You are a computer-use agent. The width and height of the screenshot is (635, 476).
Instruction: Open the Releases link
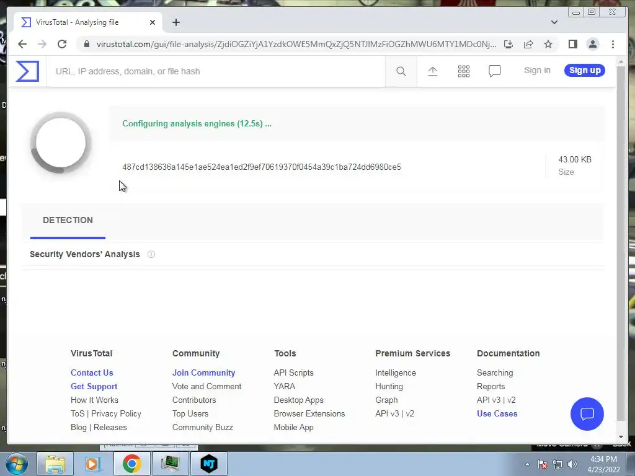[110, 428]
